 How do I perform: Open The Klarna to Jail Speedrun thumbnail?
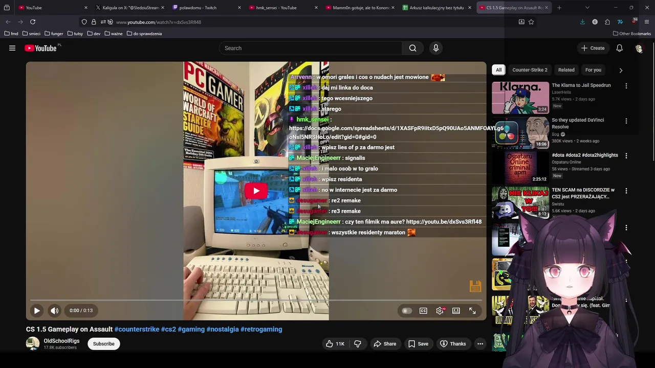(x=520, y=98)
